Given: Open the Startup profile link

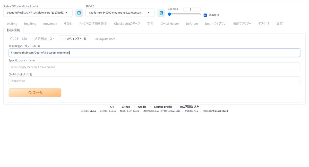Looking at the screenshot, I should point(163,107).
